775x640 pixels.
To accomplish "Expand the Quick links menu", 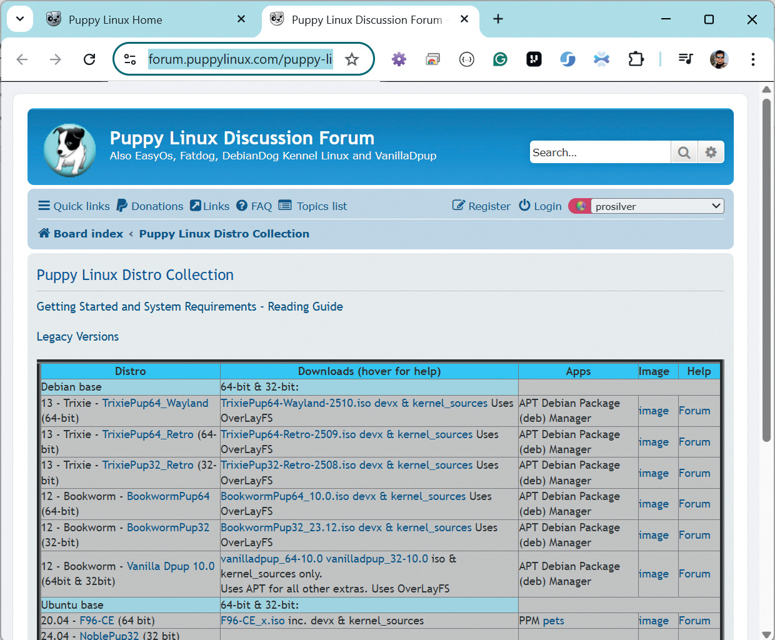I will 74,206.
